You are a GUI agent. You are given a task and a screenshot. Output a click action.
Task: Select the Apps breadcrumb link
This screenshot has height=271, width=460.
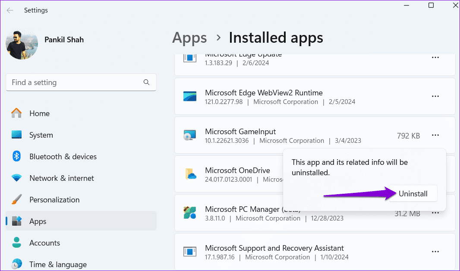[x=189, y=38]
